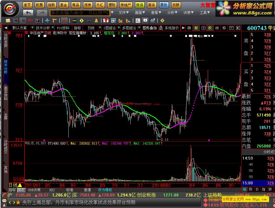Toggle the 测 measure button
Viewport: 275px width, 208px height.
click(189, 28)
